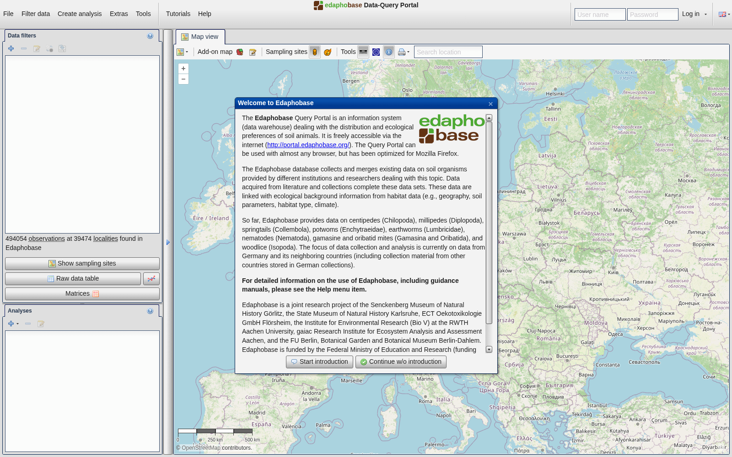
Task: Click the welcome dialog scrollbar thumb
Action: tap(489, 223)
